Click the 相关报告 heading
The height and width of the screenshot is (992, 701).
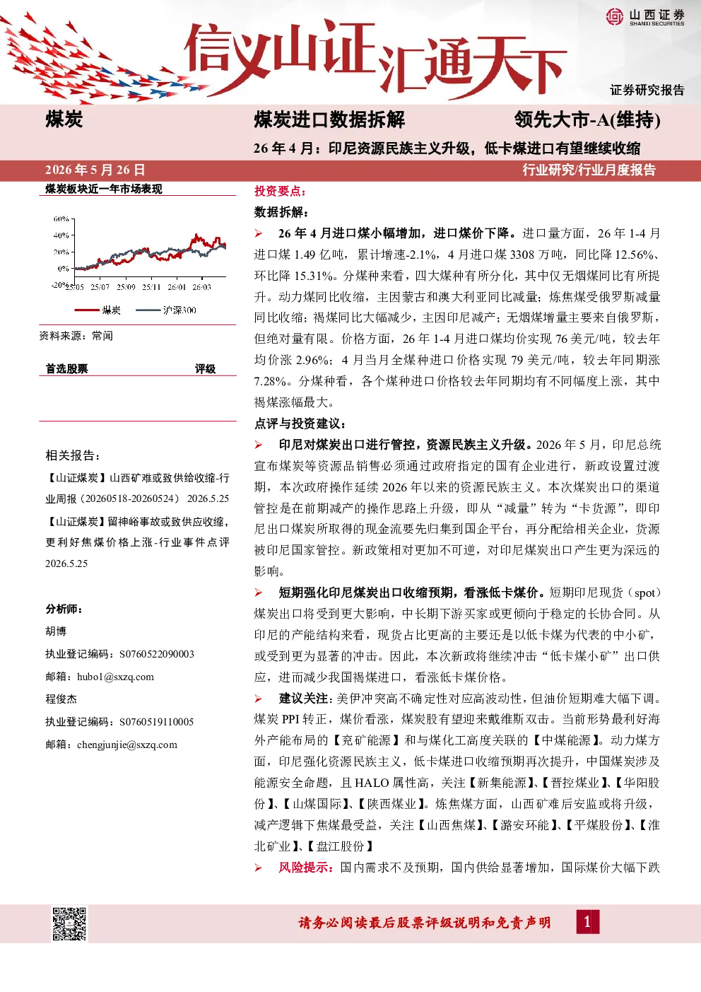point(73,456)
